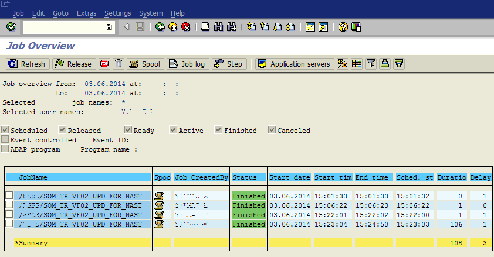Open the Job menu
The width and height of the screenshot is (494, 257).
pyautogui.click(x=18, y=13)
